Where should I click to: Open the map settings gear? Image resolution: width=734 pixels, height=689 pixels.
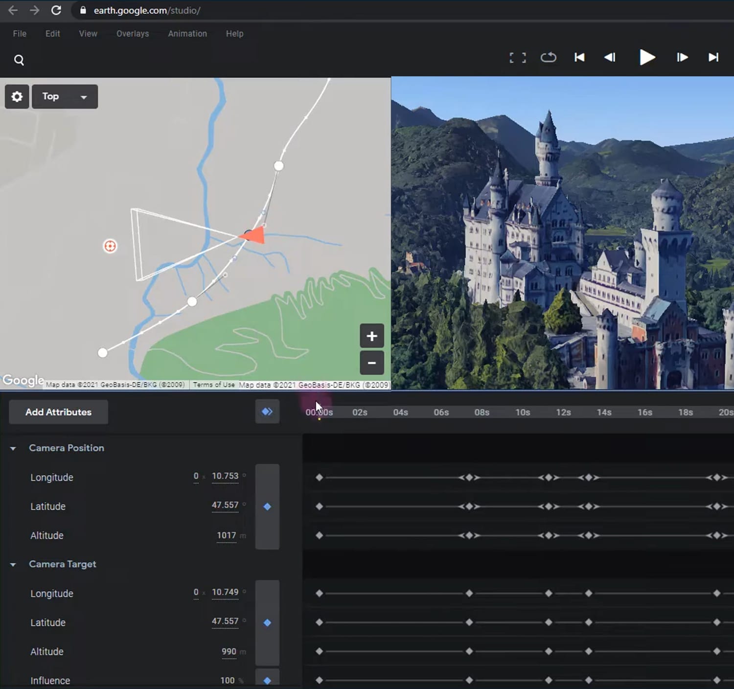click(17, 96)
